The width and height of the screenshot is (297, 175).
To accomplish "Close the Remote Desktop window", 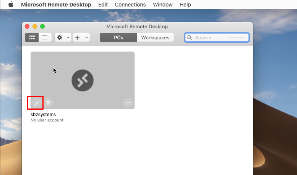I will (x=27, y=26).
